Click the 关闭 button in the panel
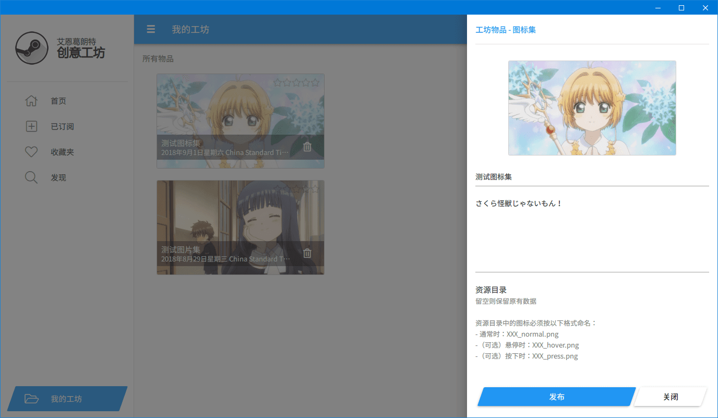The width and height of the screenshot is (718, 418). pyautogui.click(x=671, y=397)
